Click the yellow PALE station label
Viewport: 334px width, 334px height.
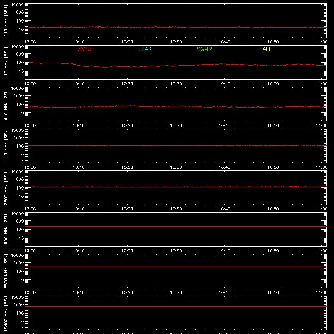[x=266, y=49]
